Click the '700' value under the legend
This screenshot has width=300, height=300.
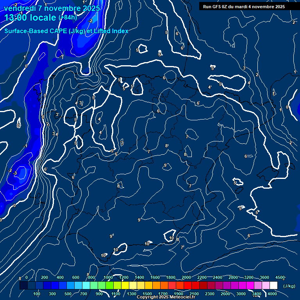(84, 294)
